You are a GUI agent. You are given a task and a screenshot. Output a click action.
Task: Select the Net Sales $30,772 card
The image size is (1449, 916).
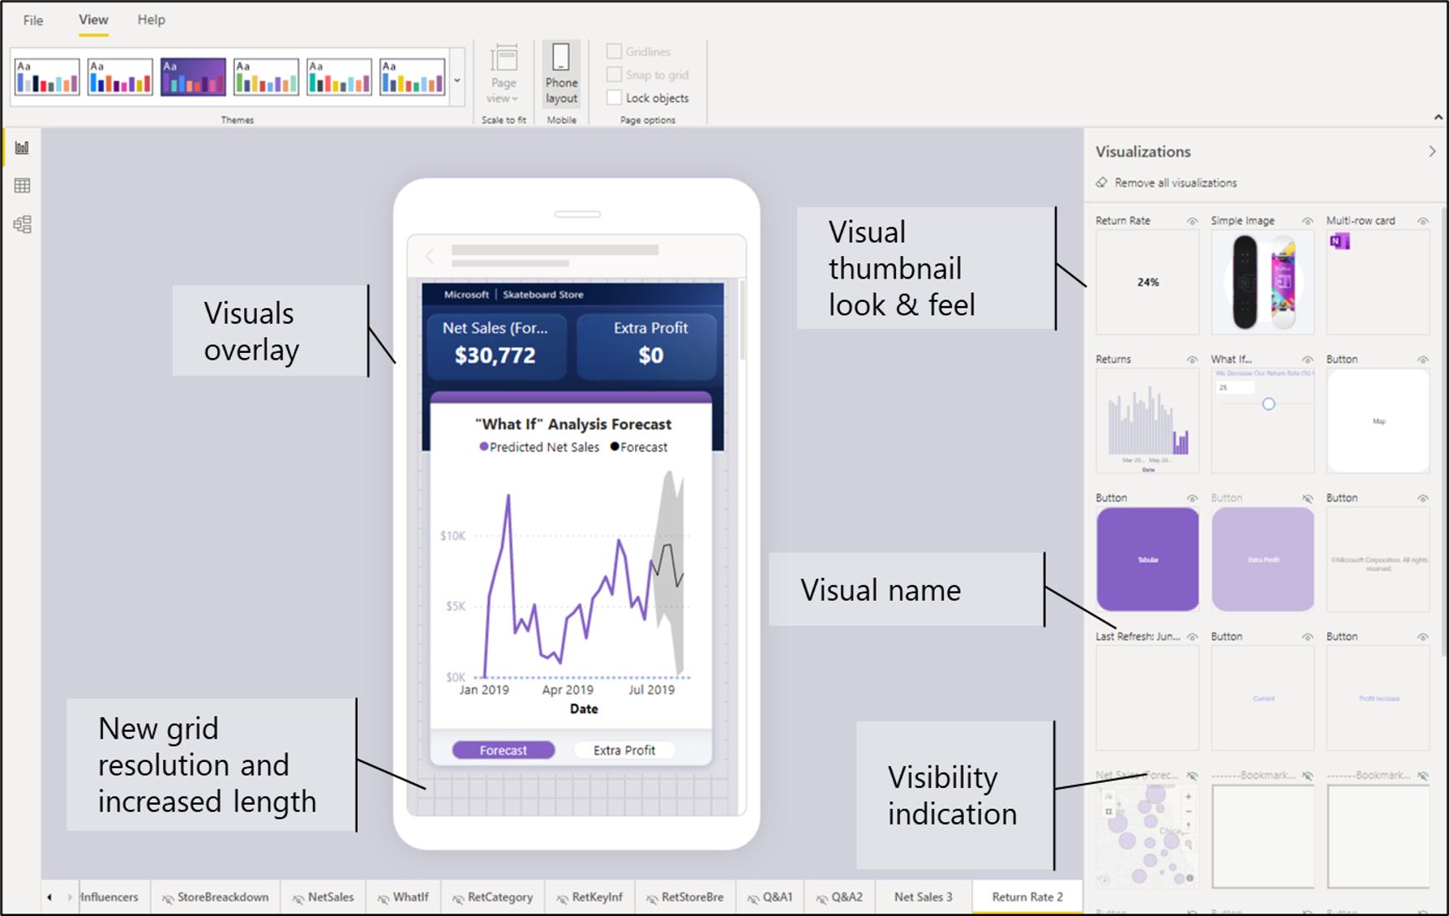click(495, 345)
